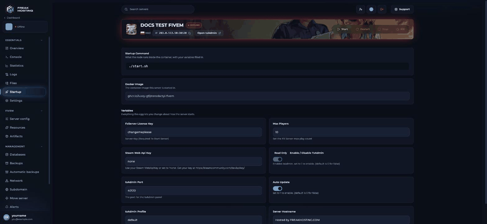Focus the Search servers field
Image resolution: width=487 pixels, height=224 pixels.
[x=158, y=9]
